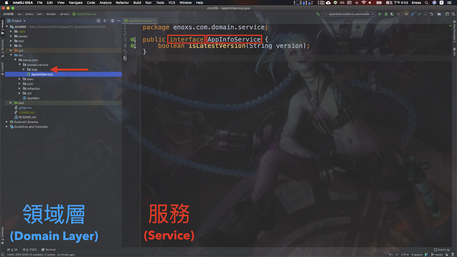Image resolution: width=457 pixels, height=257 pixels.
Task: Run the selected configuration with the green play icon
Action: click(380, 14)
